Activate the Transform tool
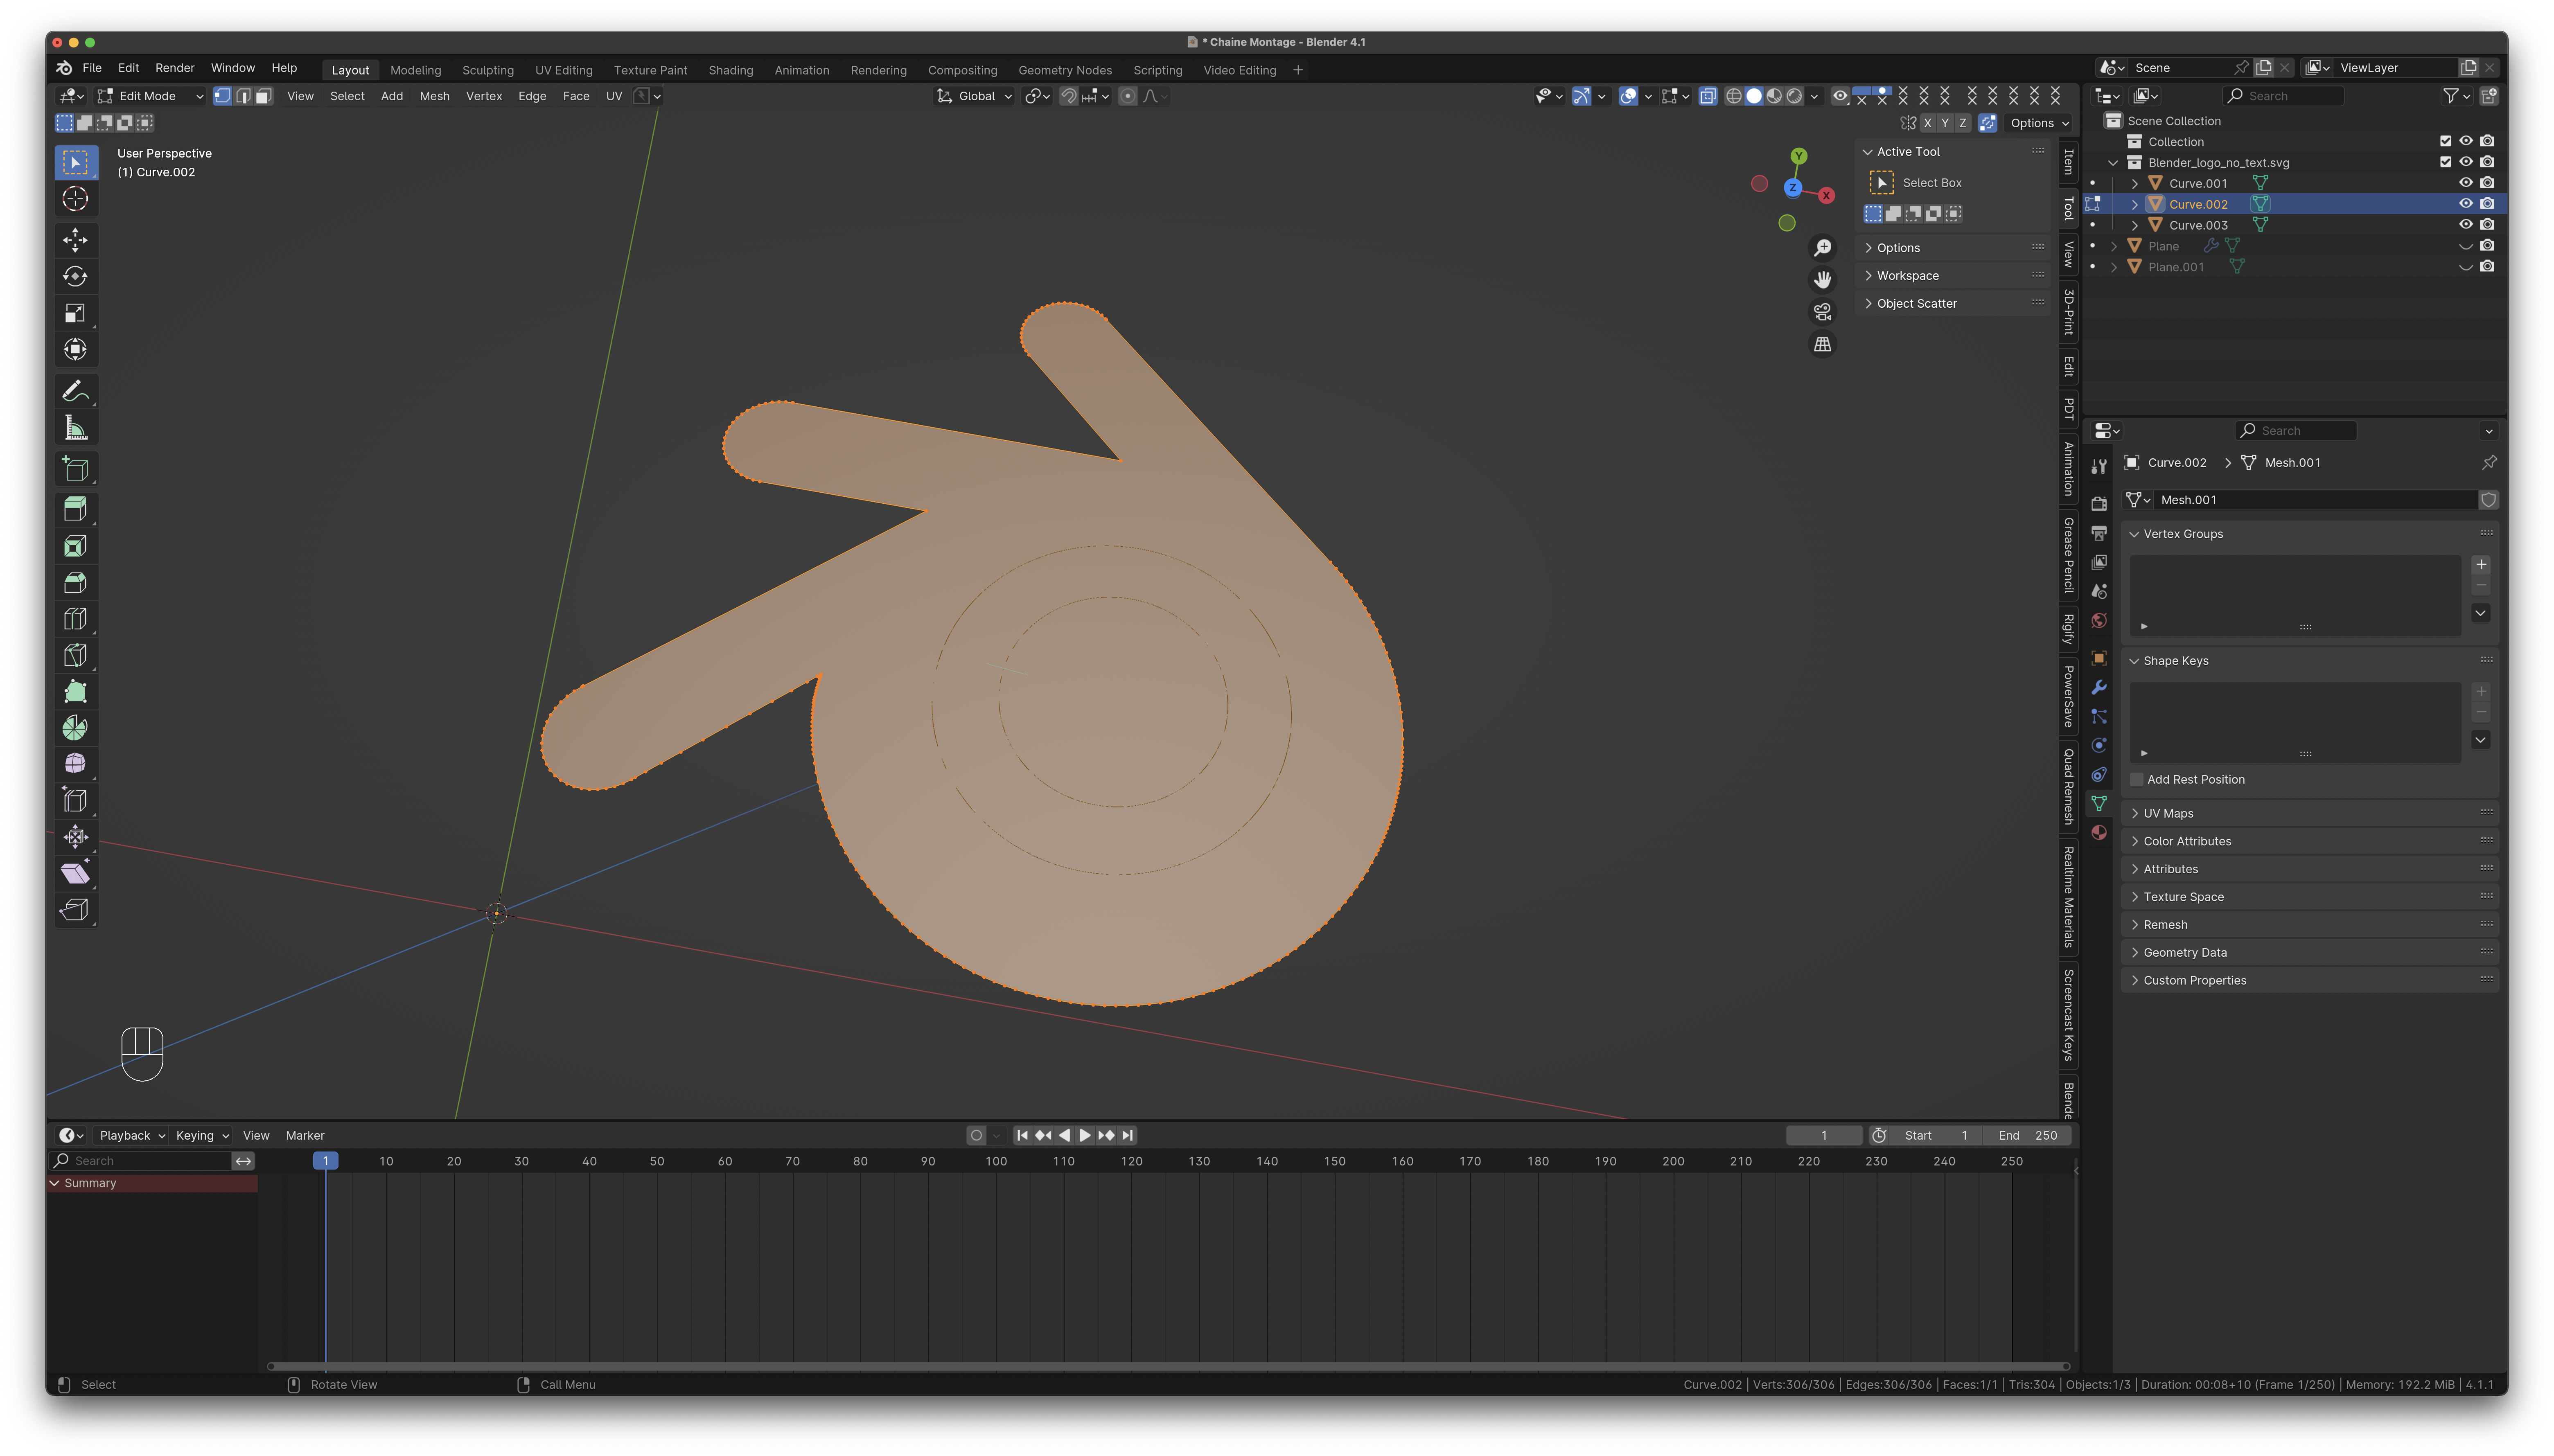The width and height of the screenshot is (2554, 1456). [x=75, y=350]
